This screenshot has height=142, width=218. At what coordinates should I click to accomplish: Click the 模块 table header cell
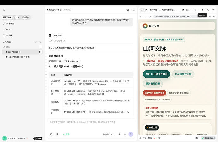tap(56, 75)
